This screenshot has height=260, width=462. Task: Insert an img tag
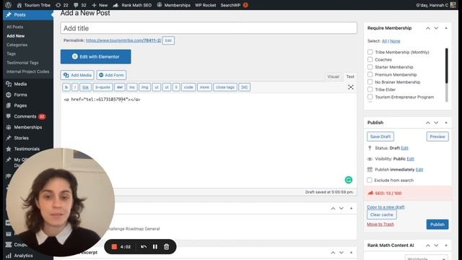(x=144, y=87)
